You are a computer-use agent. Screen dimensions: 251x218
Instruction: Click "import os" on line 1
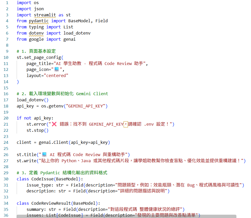28,3
